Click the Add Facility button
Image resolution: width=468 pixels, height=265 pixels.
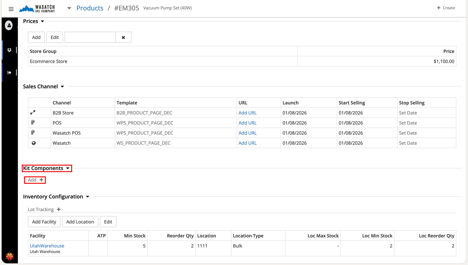pos(44,222)
